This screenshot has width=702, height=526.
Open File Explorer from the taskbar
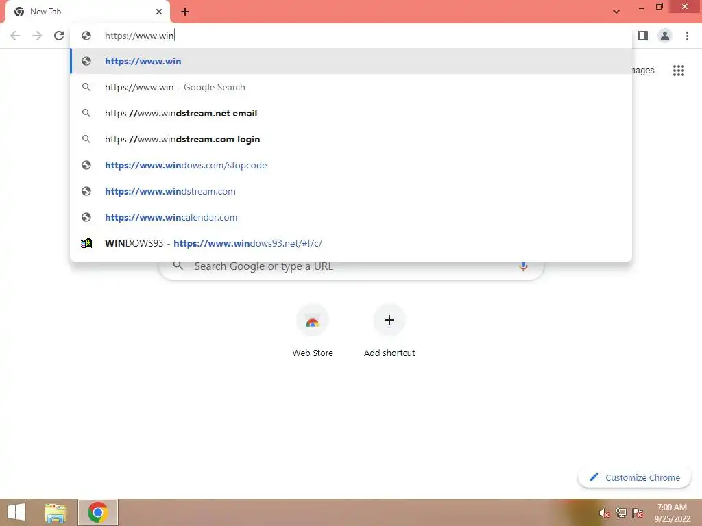pyautogui.click(x=56, y=512)
